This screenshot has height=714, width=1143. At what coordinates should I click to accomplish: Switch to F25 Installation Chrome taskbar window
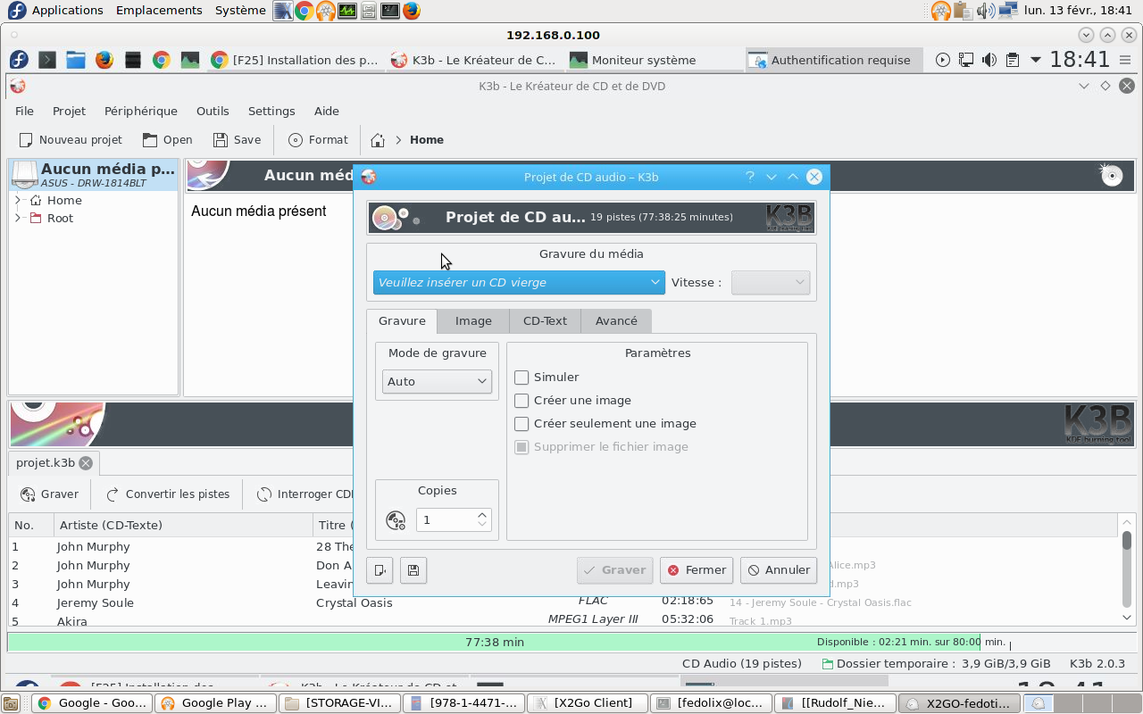click(296, 60)
